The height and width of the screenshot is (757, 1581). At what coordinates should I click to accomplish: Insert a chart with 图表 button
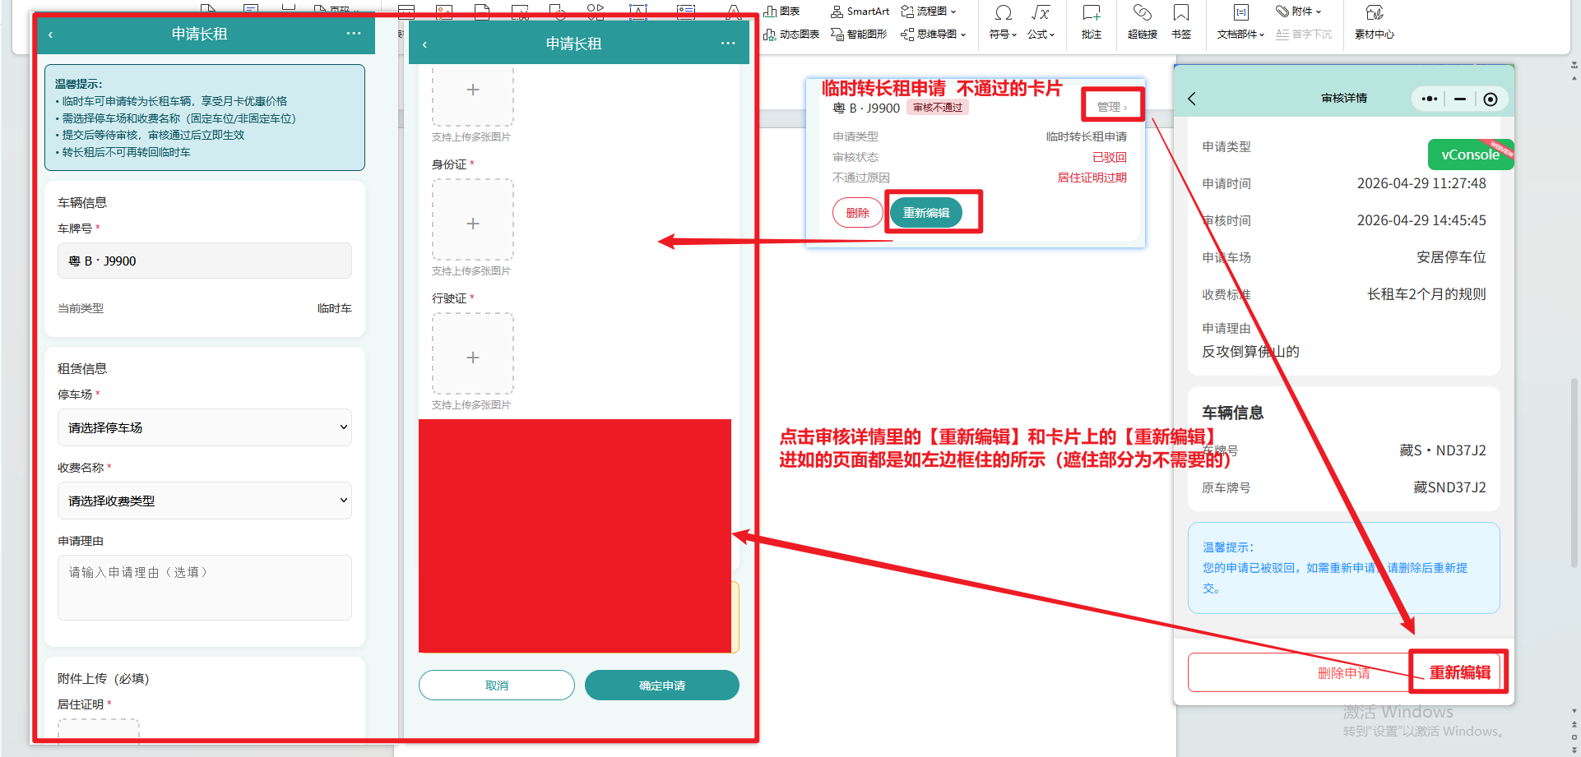coord(781,12)
